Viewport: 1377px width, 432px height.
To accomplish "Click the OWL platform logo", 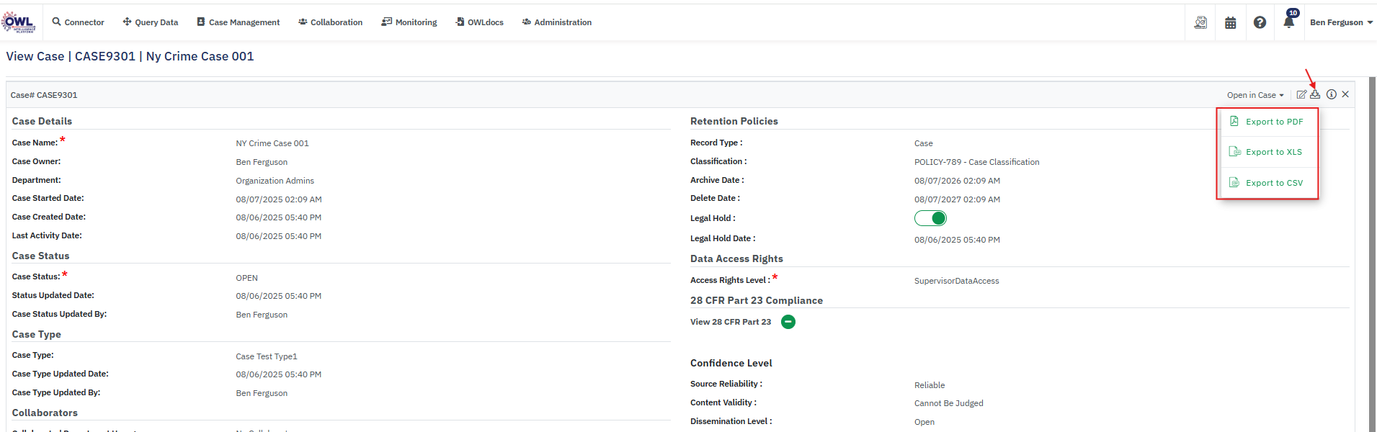I will click(18, 22).
